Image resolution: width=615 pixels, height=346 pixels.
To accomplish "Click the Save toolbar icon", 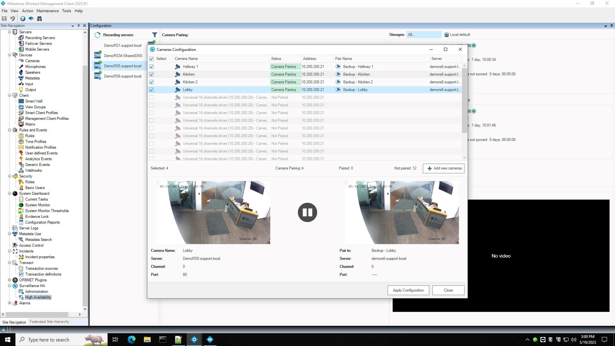I will coord(4,19).
